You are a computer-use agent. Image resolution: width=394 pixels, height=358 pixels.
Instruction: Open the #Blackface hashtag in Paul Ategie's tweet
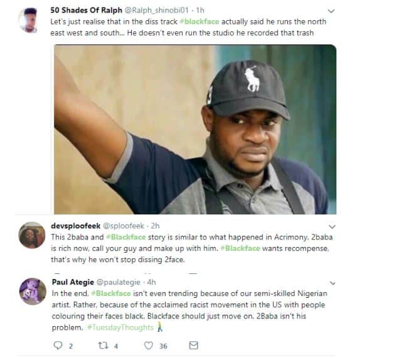pos(112,293)
